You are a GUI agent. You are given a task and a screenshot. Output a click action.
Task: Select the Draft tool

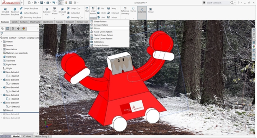[x=102, y=13]
